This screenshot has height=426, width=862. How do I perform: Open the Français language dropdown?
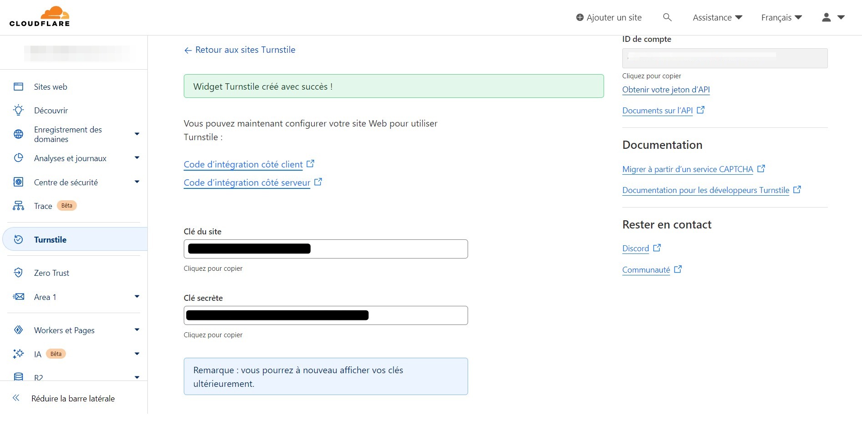781,17
